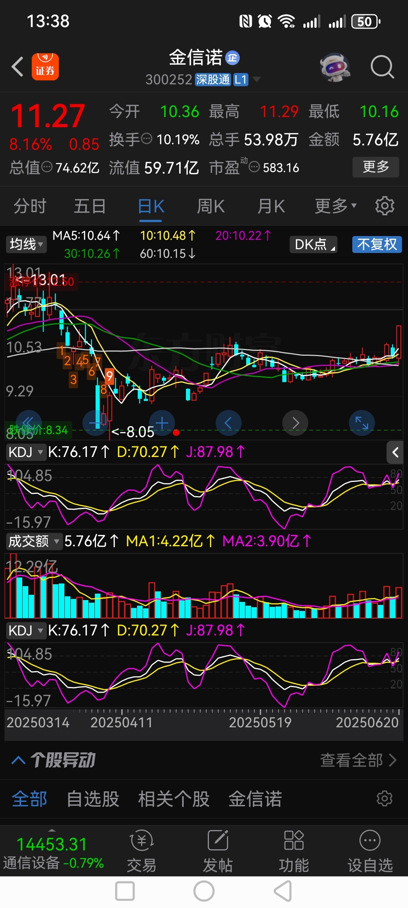Switch to the 分时 tab
This screenshot has height=908, width=408.
(30, 206)
